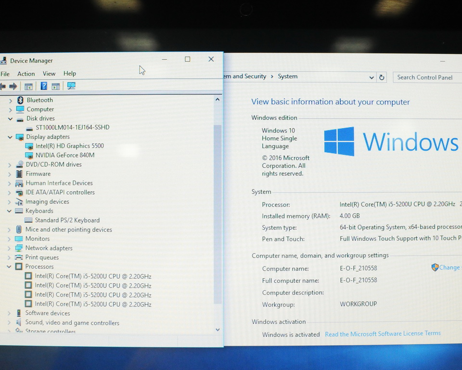Collapse the Processors node

tap(9, 267)
